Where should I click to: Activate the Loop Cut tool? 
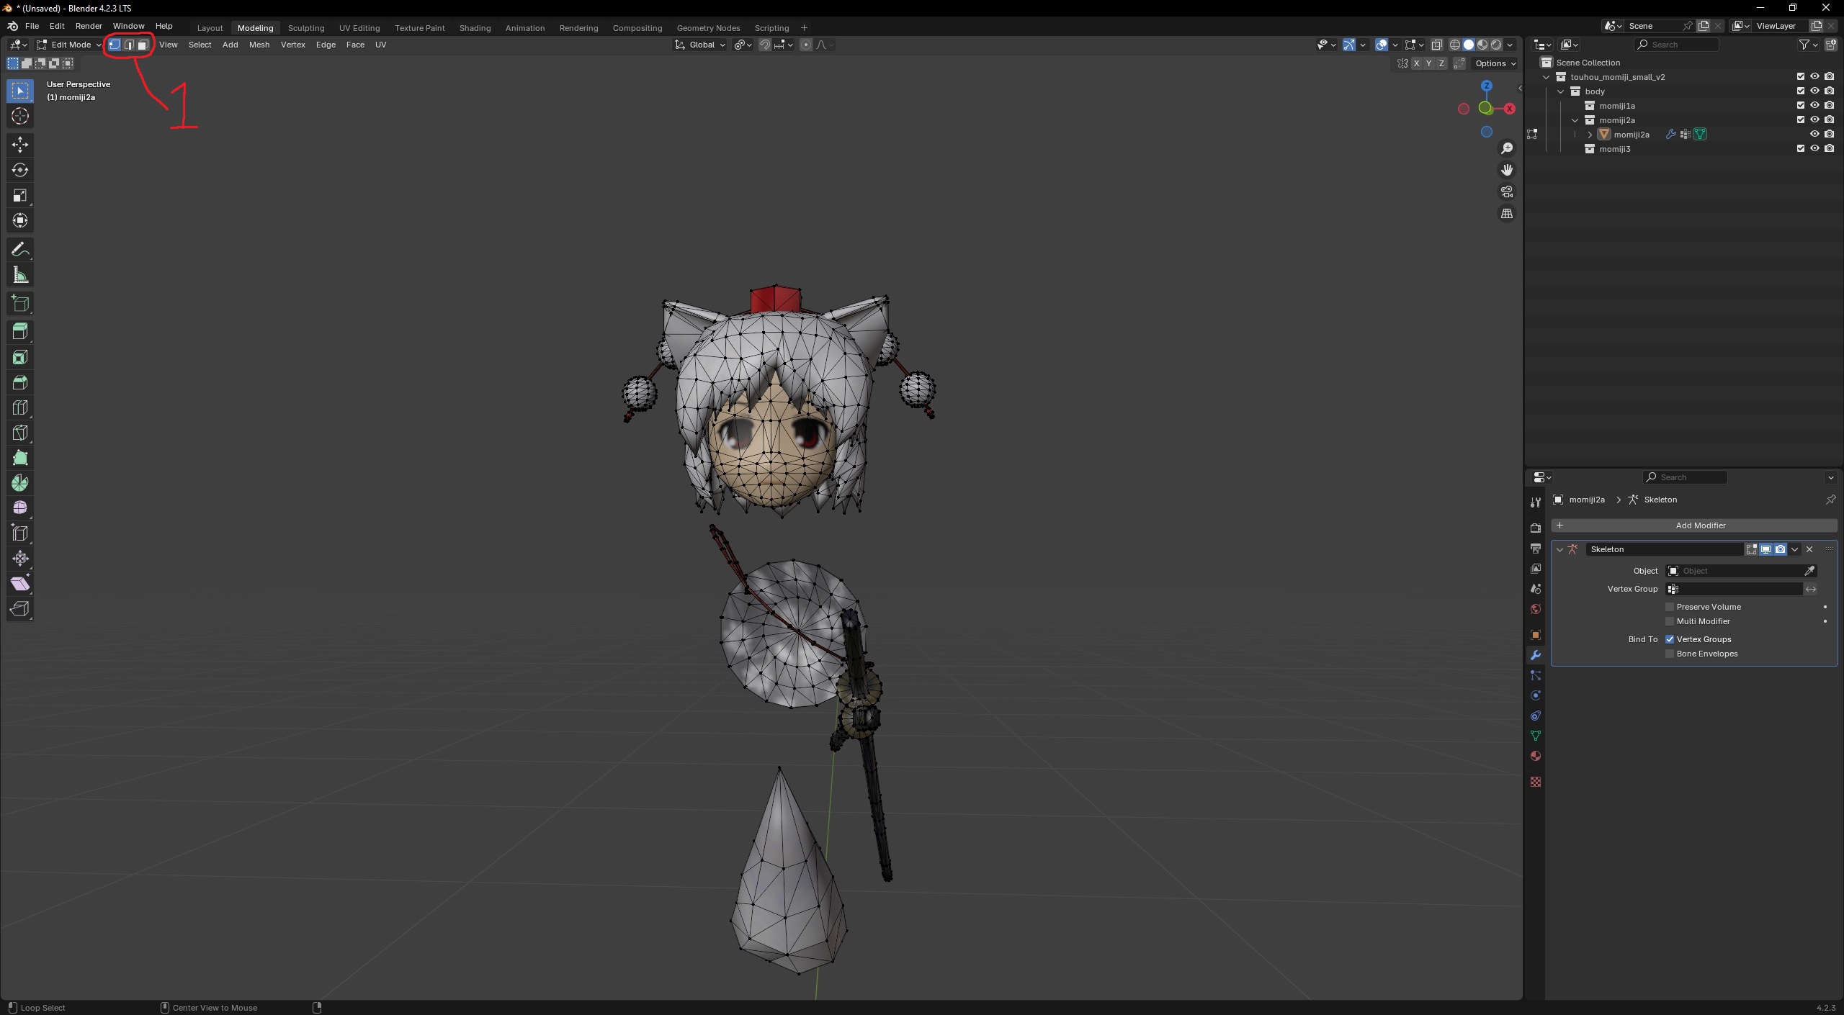20,407
